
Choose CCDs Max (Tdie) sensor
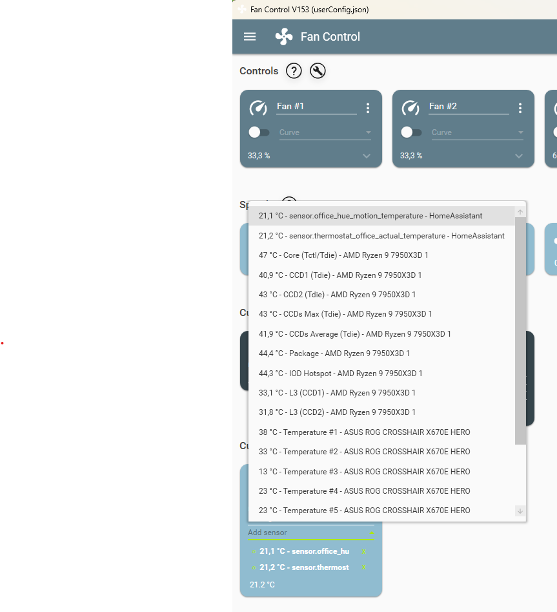[381, 314]
